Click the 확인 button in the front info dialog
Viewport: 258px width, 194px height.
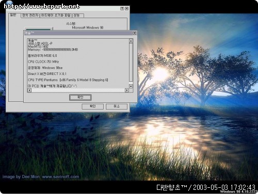click(x=80, y=97)
